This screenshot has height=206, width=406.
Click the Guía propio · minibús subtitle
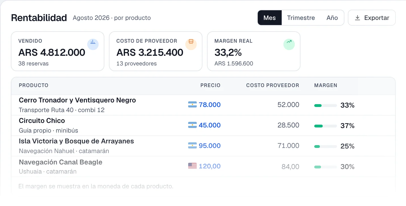click(48, 130)
